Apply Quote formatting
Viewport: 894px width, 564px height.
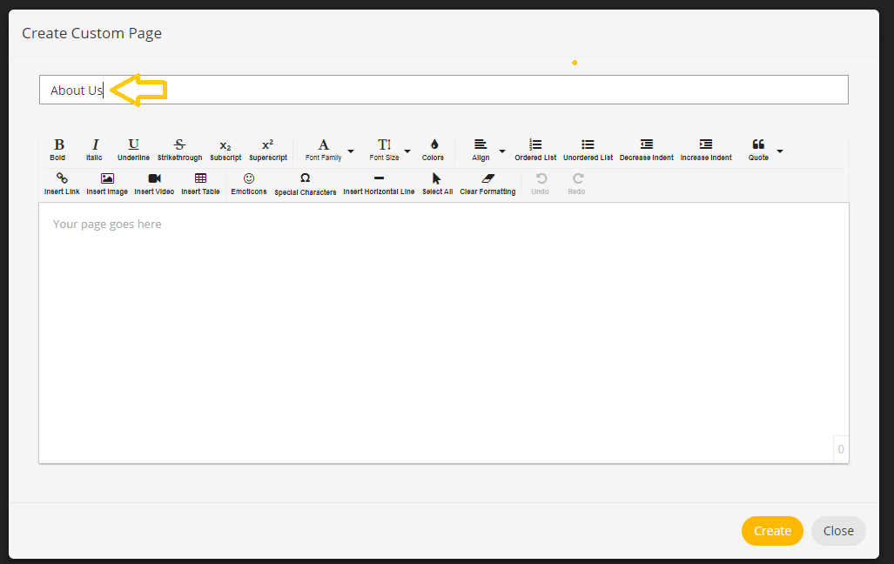point(758,150)
